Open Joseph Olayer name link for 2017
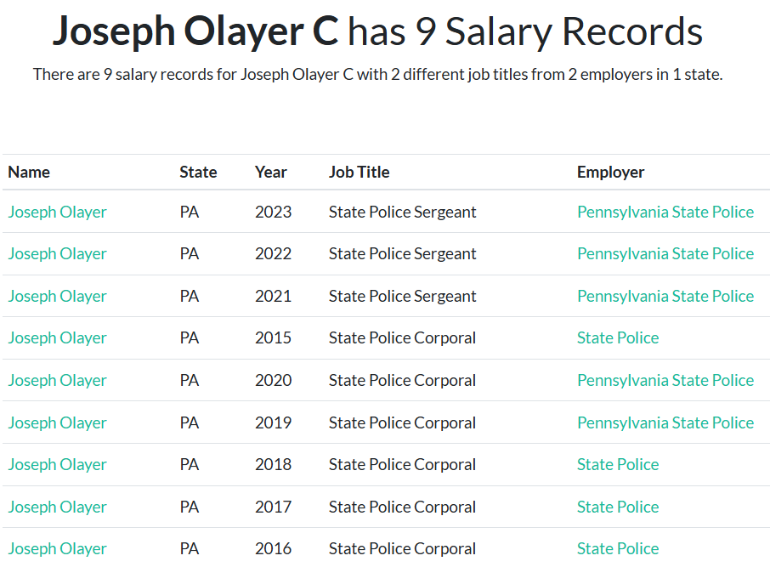Screen dimensions: 770x567 click(58, 507)
